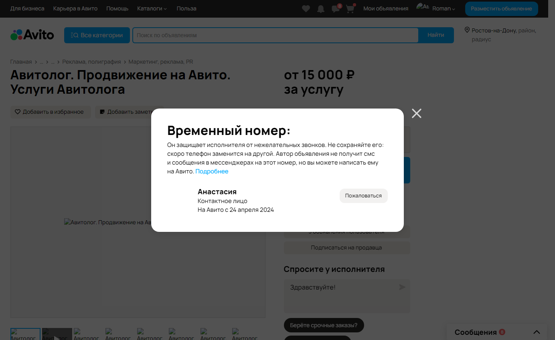This screenshot has height=340, width=555.
Task: Click the main listing image area
Action: (x=138, y=222)
